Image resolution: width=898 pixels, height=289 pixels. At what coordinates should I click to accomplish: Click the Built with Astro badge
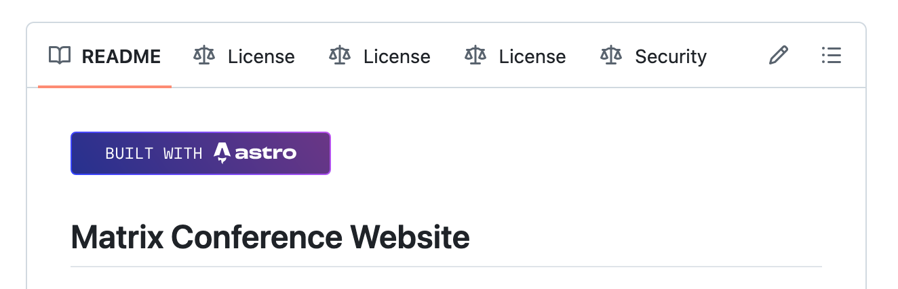[201, 153]
